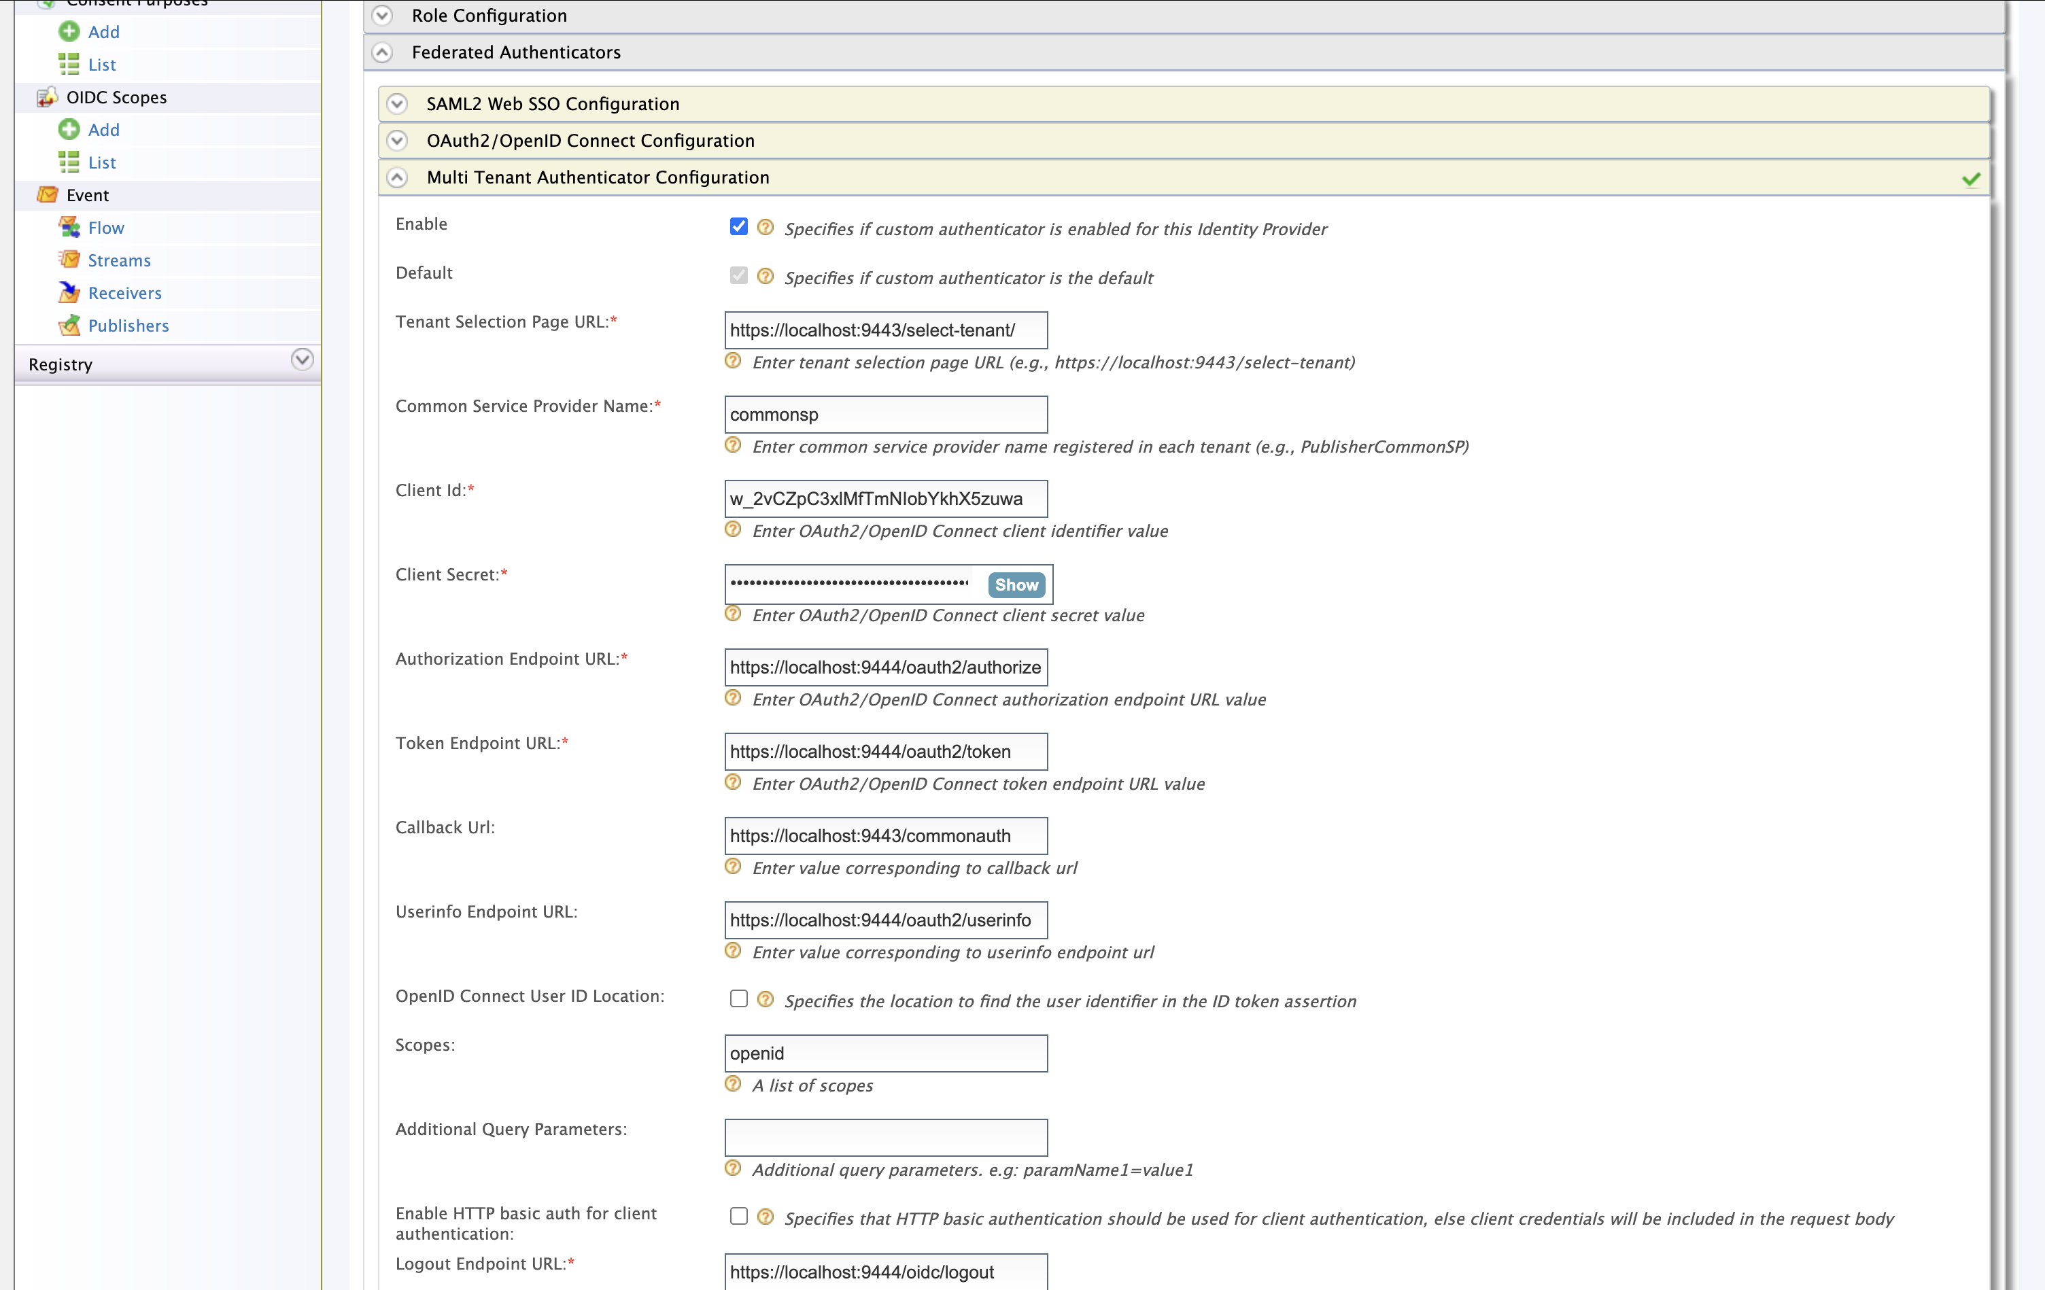Expand SAML2 Web SSO Configuration

point(396,103)
